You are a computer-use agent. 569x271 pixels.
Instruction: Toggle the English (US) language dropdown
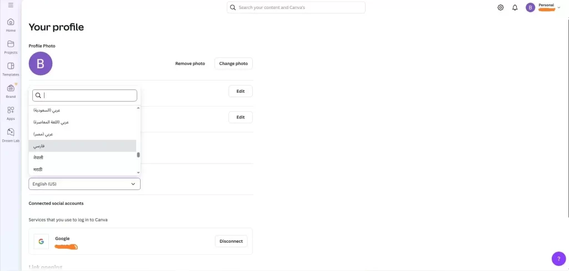point(84,184)
